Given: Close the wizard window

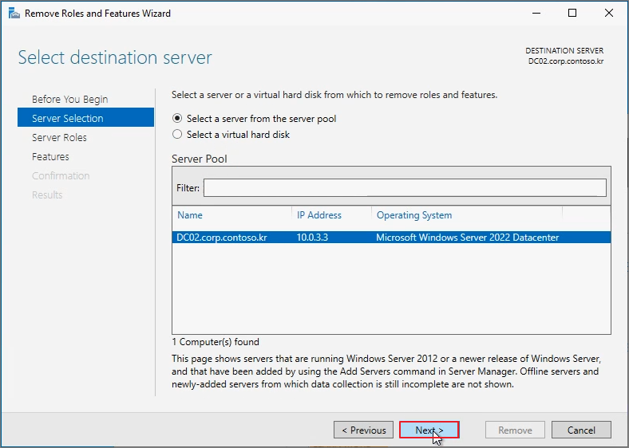Looking at the screenshot, I should pos(608,14).
